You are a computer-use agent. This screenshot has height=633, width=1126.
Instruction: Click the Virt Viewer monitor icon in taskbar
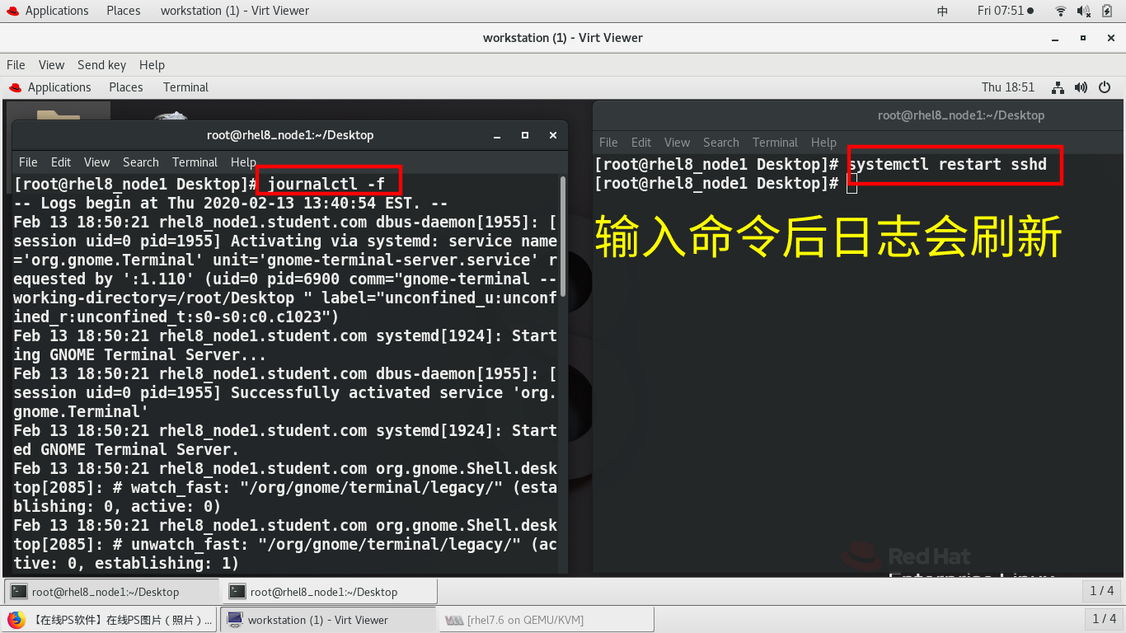click(235, 619)
